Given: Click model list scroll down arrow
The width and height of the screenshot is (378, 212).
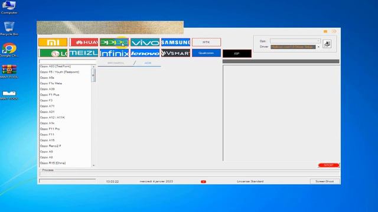Looking at the screenshot, I should pyautogui.click(x=93, y=165).
